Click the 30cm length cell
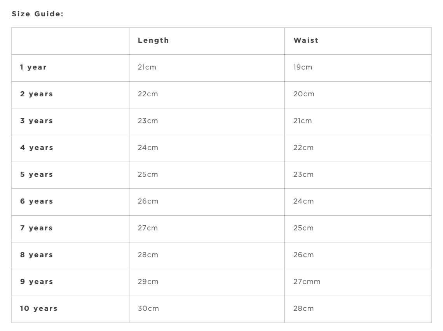Image resolution: width=443 pixels, height=331 pixels. [x=148, y=308]
